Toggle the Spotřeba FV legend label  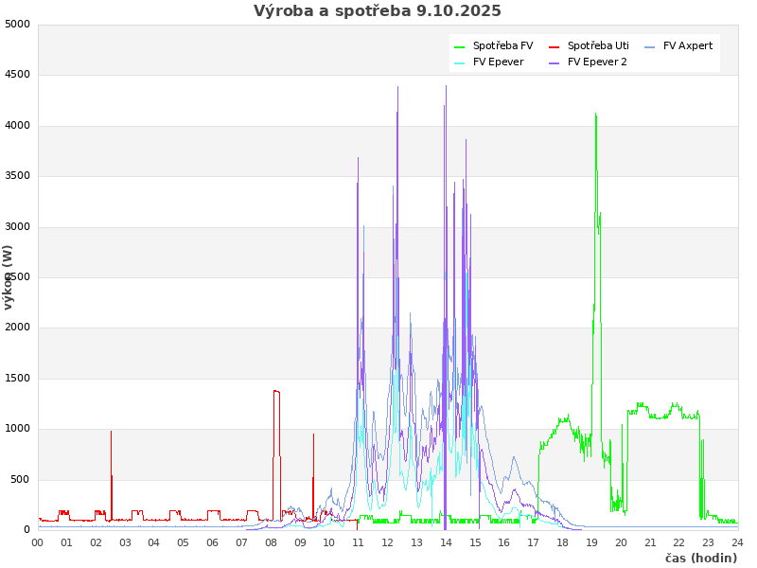pyautogui.click(x=502, y=45)
